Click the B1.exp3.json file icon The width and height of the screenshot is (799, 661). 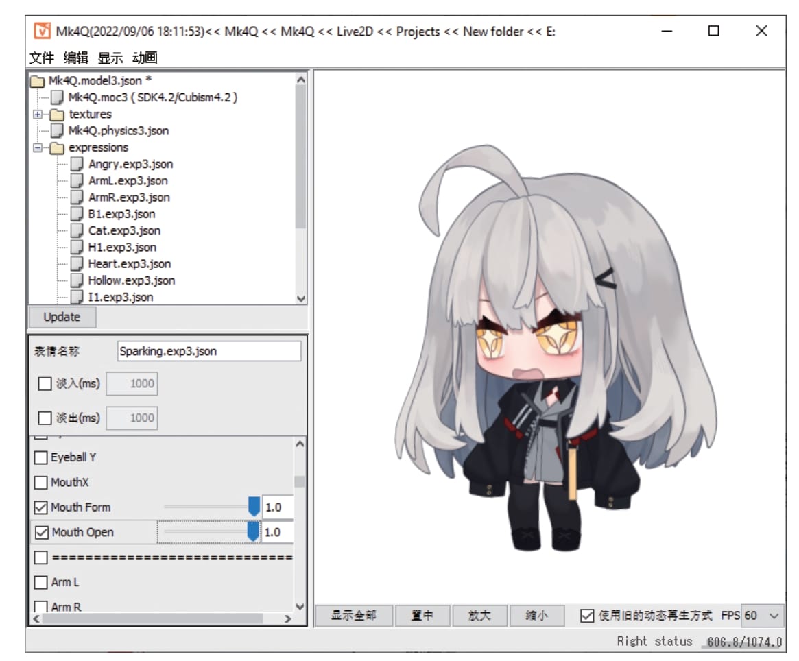click(x=76, y=214)
